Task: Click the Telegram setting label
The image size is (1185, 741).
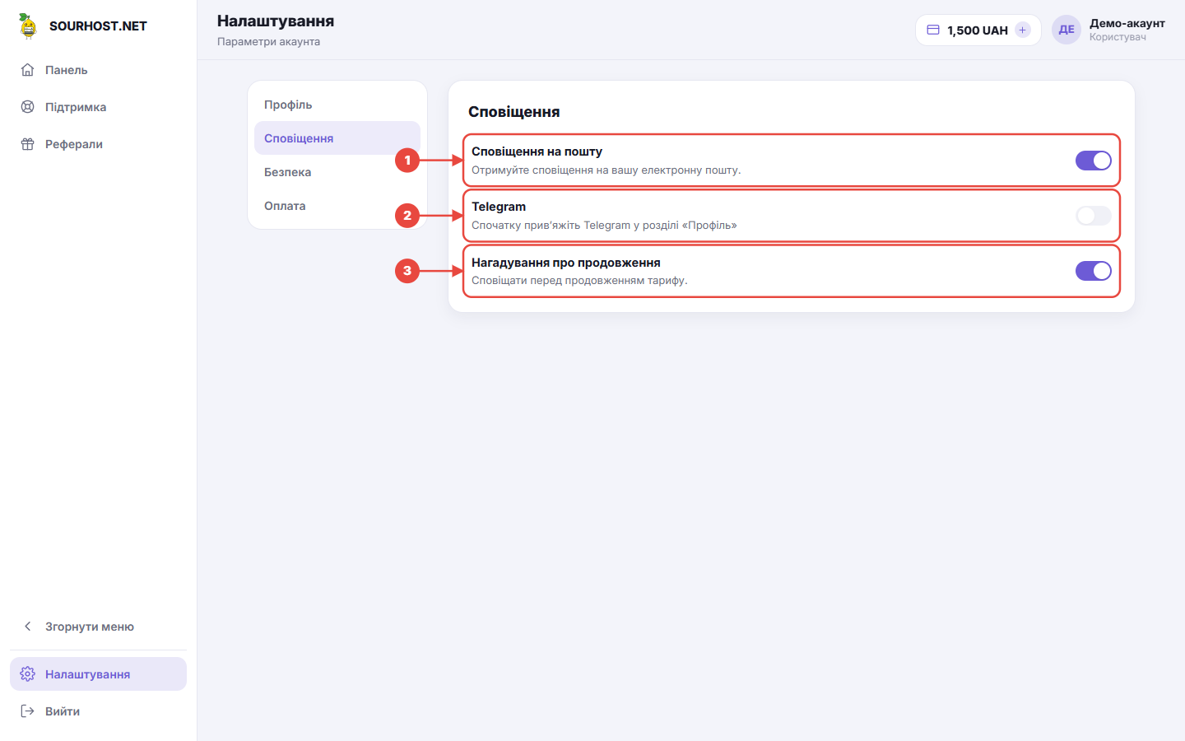Action: (x=499, y=207)
